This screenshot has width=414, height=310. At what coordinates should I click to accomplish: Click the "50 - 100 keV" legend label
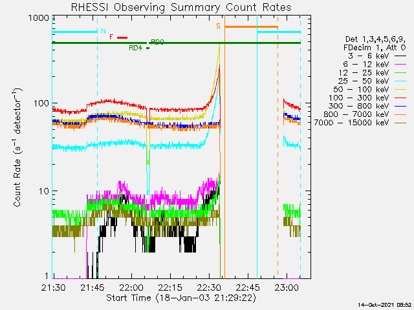point(361,89)
